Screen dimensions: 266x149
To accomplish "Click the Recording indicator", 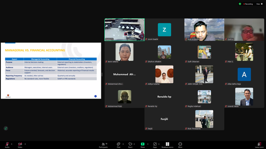I will pyautogui.click(x=248, y=4).
